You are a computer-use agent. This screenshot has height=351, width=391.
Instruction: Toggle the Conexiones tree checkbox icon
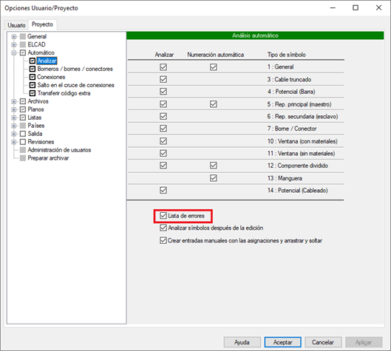click(x=33, y=77)
